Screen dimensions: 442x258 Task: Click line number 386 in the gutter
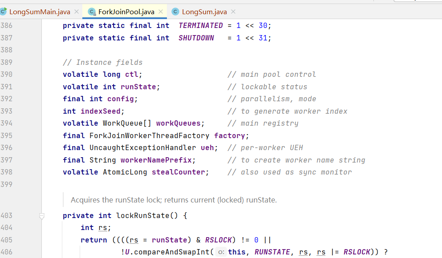pyautogui.click(x=7, y=26)
